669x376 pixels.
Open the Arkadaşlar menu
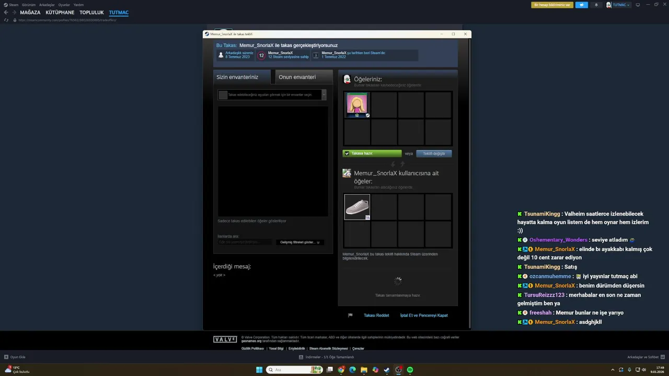coord(47,5)
